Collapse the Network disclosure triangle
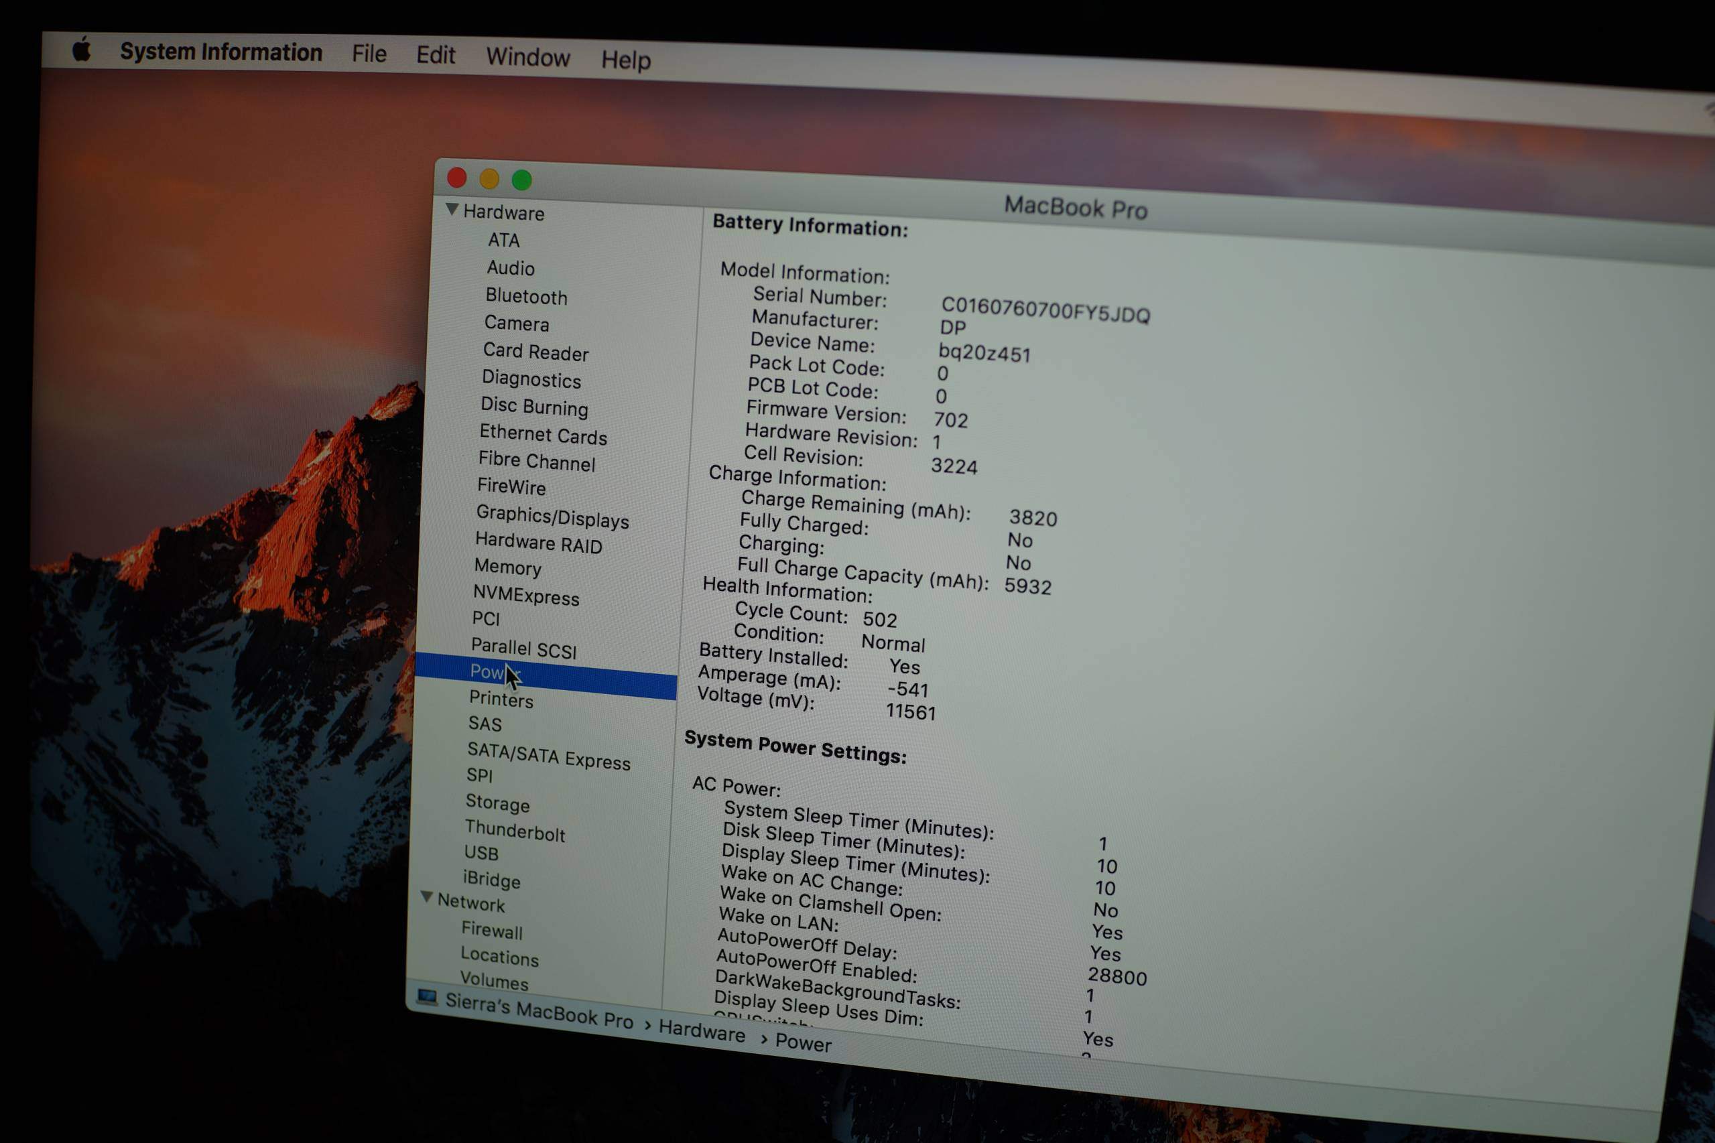1715x1143 pixels. click(428, 897)
